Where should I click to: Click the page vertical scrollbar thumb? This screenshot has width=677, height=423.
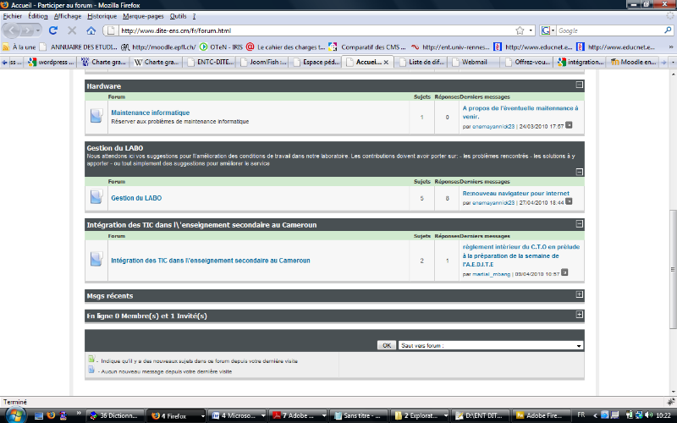(x=673, y=269)
